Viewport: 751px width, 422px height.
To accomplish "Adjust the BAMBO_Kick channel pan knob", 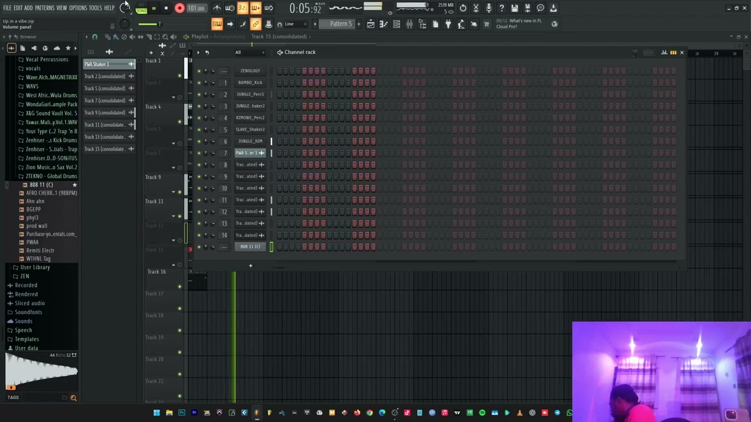I will click(x=205, y=83).
